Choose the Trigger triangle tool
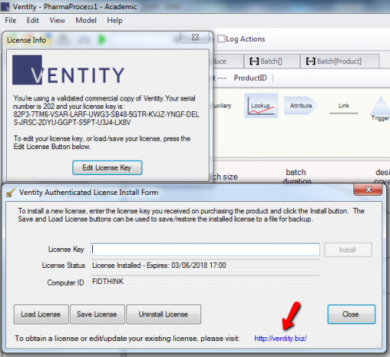Screen dimensions: 390x357 pos(380,109)
